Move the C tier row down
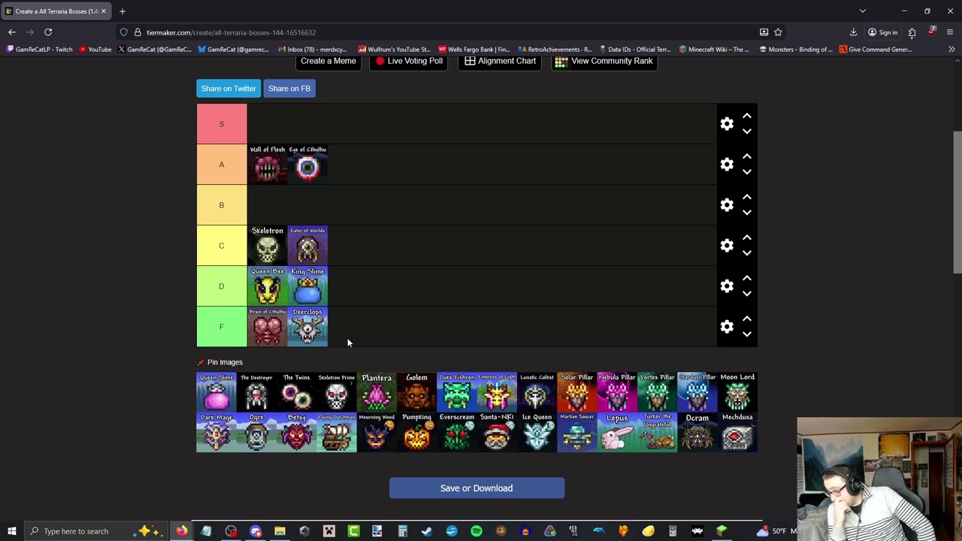The image size is (962, 541). coord(747,253)
